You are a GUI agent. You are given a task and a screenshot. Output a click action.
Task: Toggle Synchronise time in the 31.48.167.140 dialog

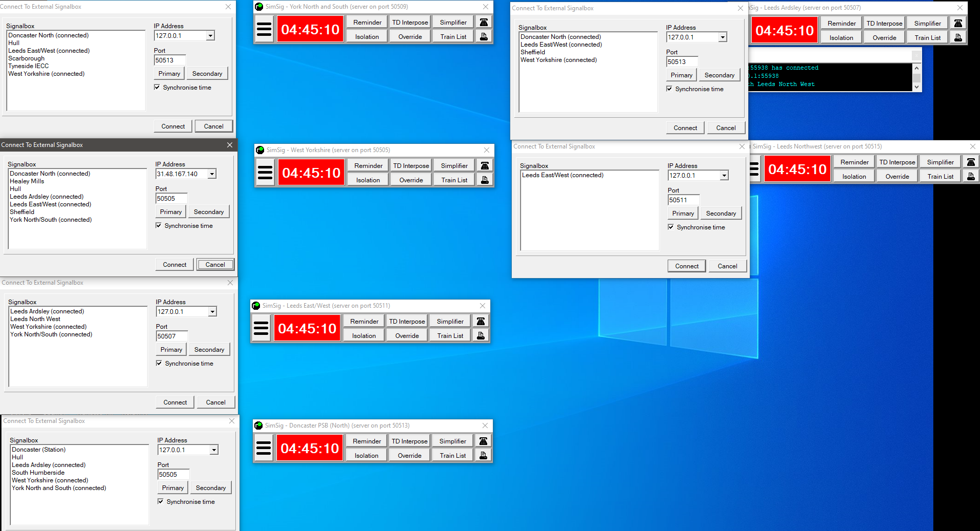pos(184,226)
